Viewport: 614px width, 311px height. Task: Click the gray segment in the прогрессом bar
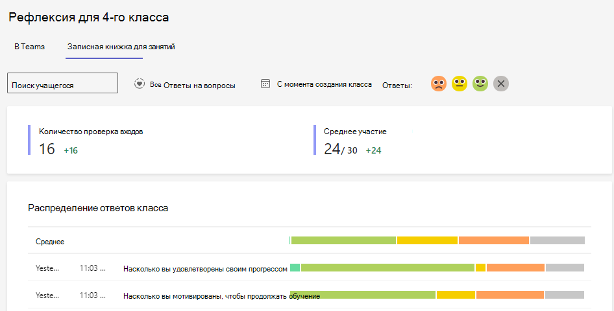(565, 267)
